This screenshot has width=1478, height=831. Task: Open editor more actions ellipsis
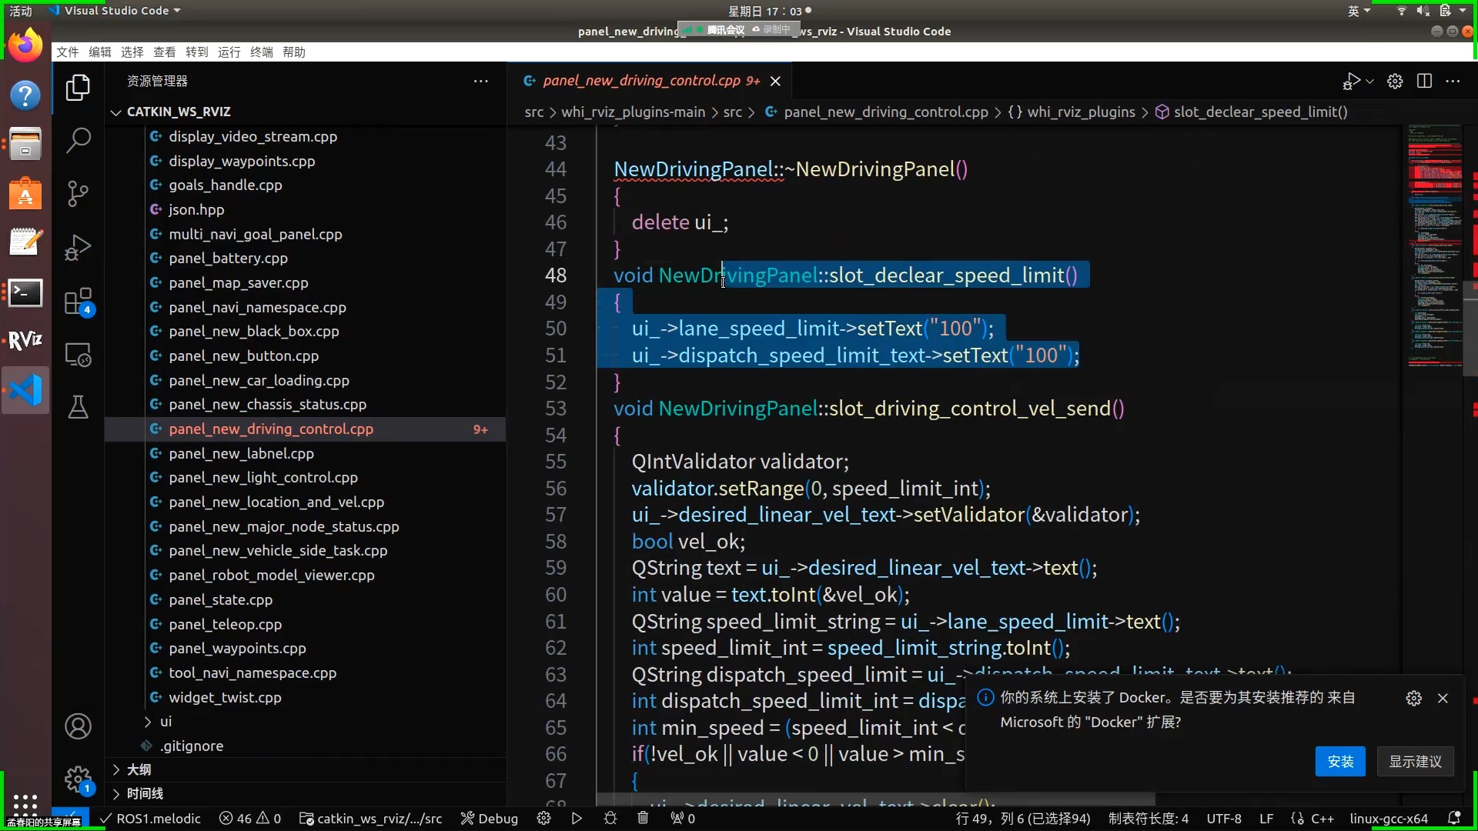click(x=1453, y=81)
